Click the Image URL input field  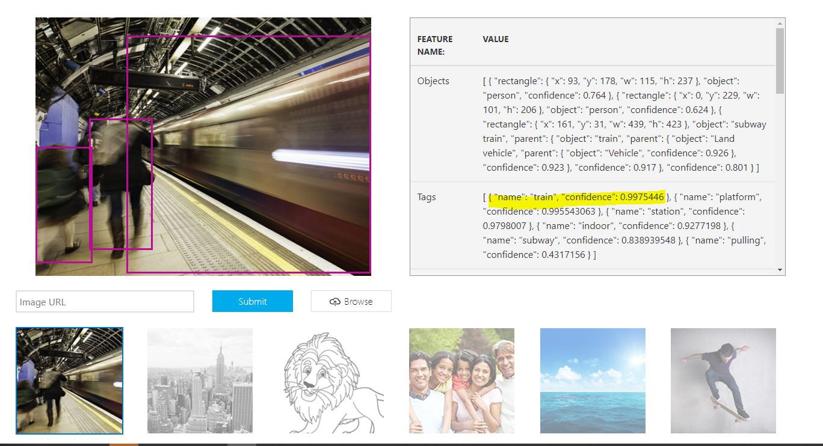(x=105, y=302)
